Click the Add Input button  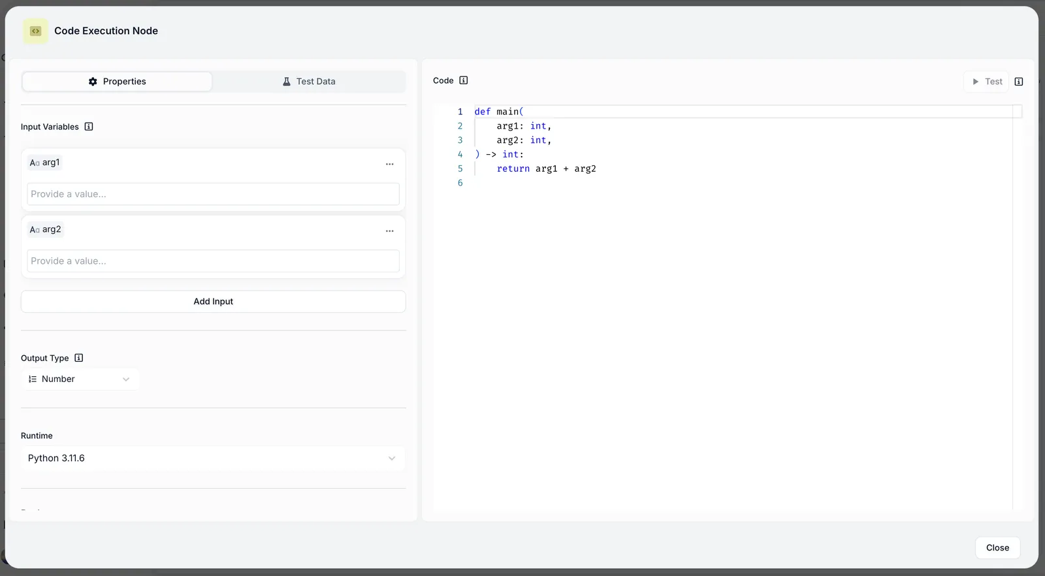(x=213, y=302)
